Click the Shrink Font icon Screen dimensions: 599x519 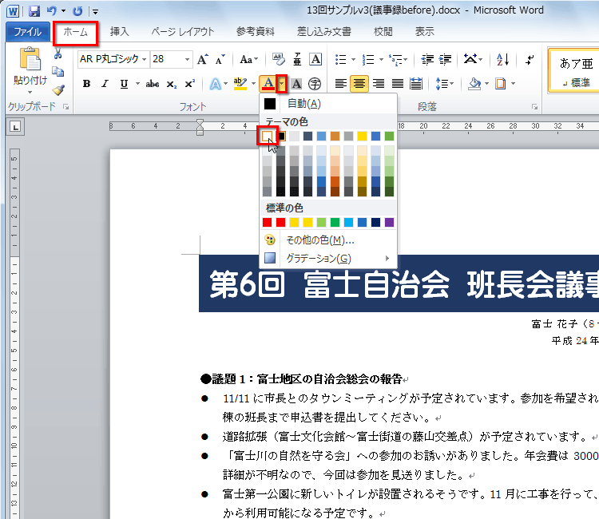220,60
